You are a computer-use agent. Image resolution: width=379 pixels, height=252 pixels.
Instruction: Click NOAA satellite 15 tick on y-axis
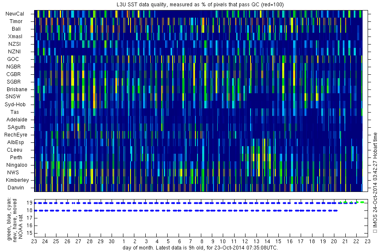pyautogui.click(x=29, y=233)
